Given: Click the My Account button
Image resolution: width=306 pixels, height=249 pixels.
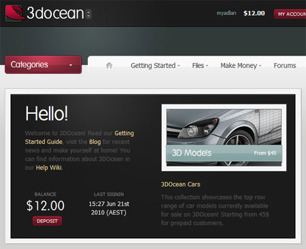Looking at the screenshot, I should (290, 14).
